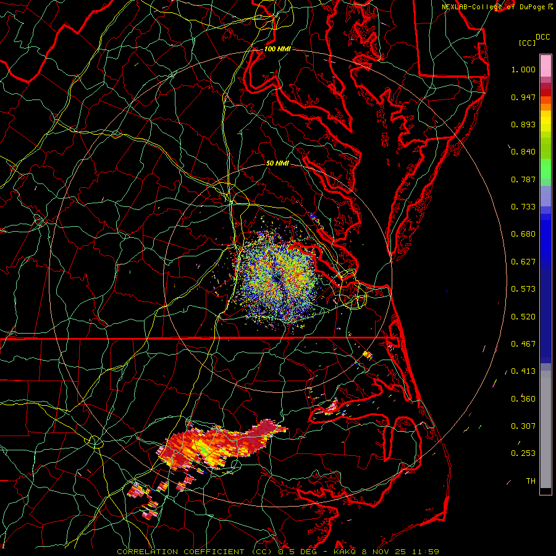Select the 0.680 legend value
556x556 pixels.
523,234
